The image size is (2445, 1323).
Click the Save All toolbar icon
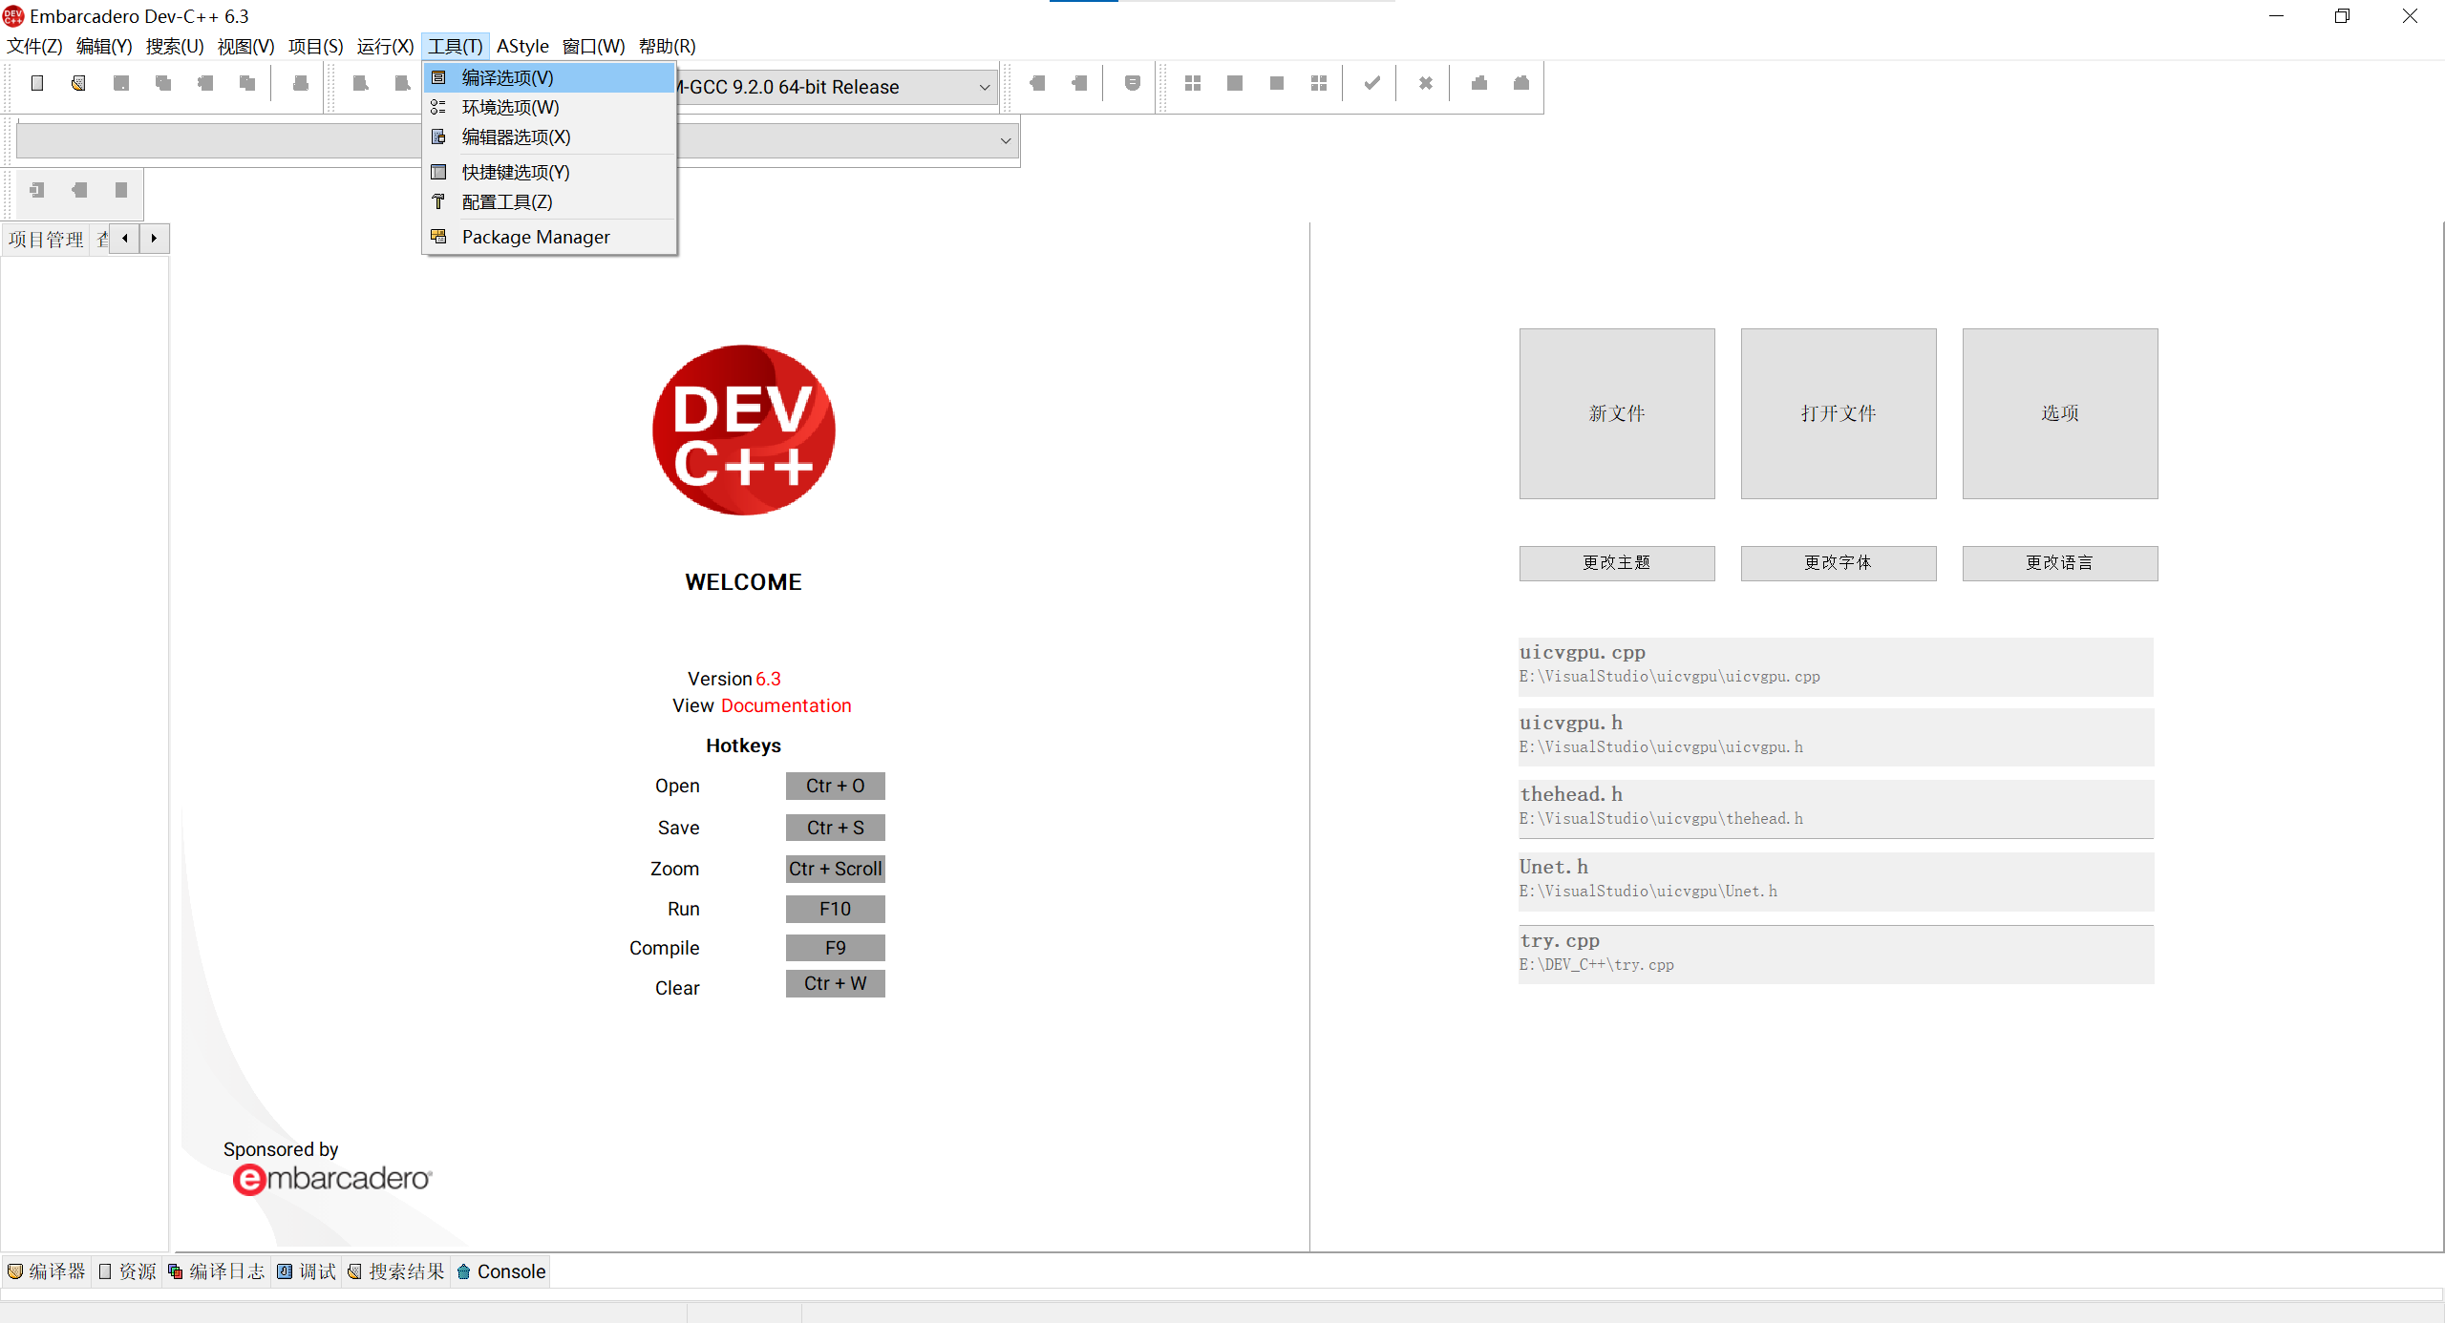click(163, 83)
